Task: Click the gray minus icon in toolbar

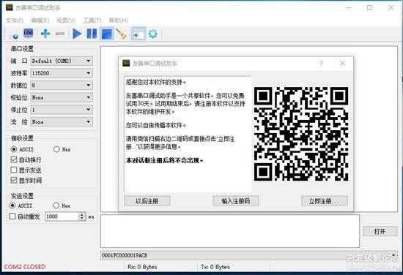Action: (x=60, y=34)
